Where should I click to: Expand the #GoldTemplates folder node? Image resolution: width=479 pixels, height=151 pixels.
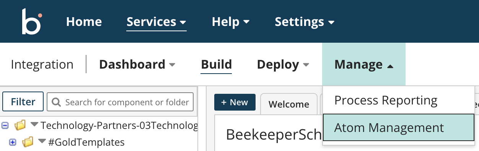click(x=13, y=142)
